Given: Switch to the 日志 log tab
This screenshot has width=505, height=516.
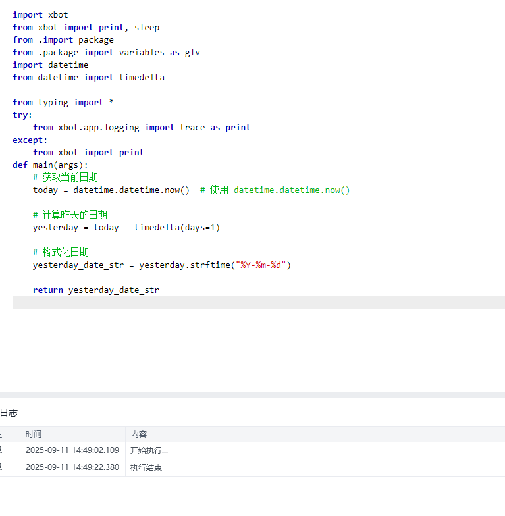Looking at the screenshot, I should tap(9, 413).
